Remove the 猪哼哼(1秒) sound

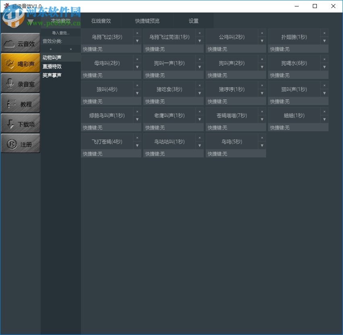pos(262,85)
